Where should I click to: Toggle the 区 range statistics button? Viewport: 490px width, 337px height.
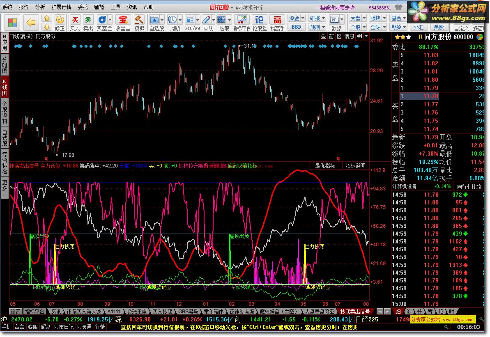pos(339,36)
